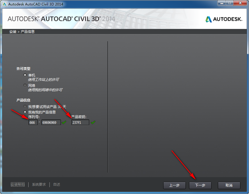
Task: Click the serial number prefix field 666
Action: (x=33, y=123)
